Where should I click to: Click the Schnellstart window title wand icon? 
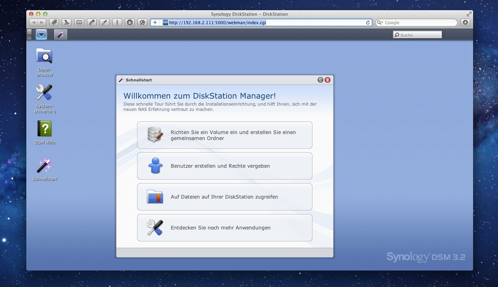(121, 80)
